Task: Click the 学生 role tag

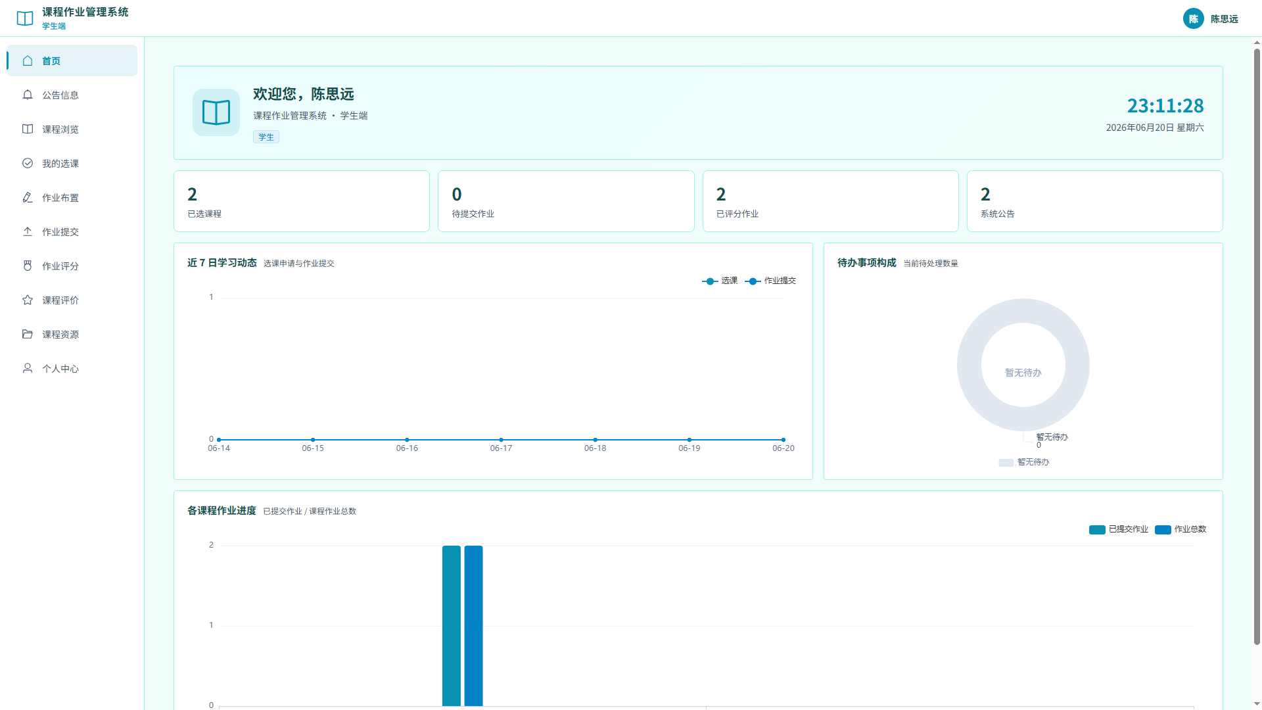Action: click(266, 137)
